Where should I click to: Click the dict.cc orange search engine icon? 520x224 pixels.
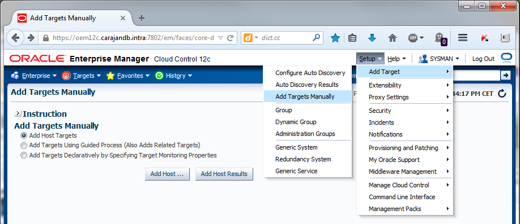coord(248,38)
